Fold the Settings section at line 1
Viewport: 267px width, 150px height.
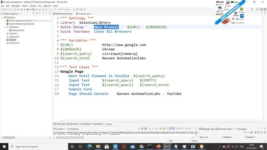pos(60,18)
